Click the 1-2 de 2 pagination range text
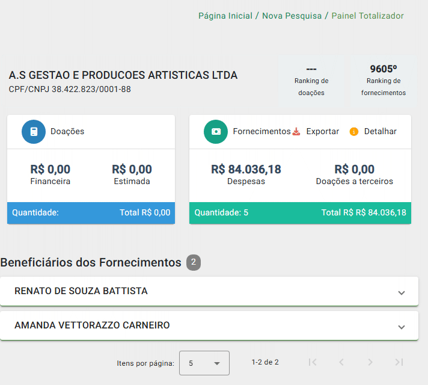Screen dimensions: 428x385 click(x=265, y=362)
